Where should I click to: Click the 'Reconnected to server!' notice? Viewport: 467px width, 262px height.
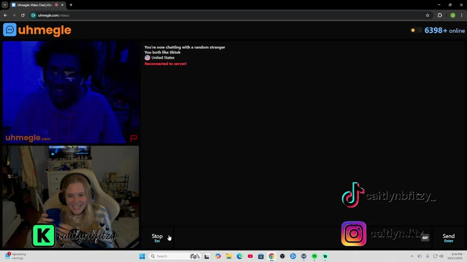point(165,64)
